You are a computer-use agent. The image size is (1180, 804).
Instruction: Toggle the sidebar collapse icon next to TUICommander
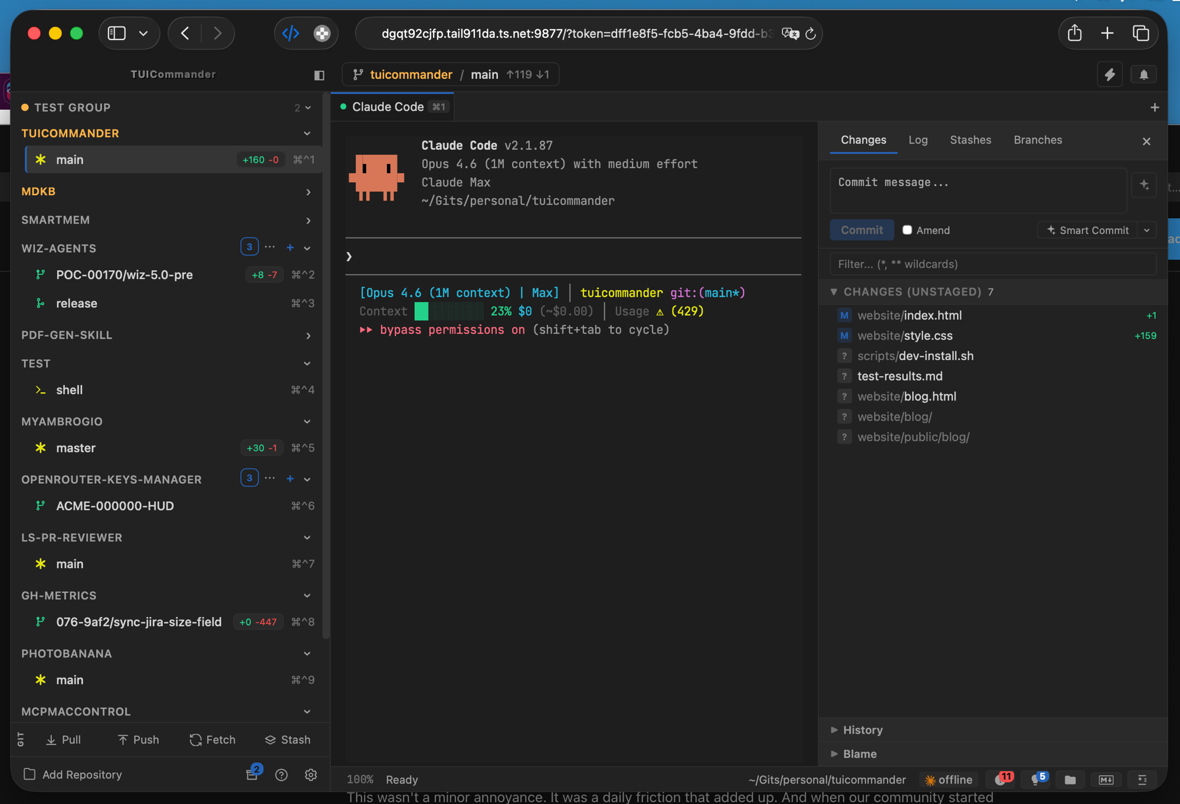[x=319, y=75]
